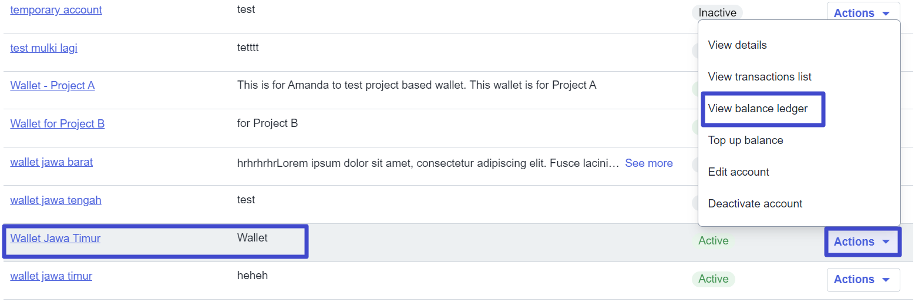915x302 pixels.
Task: Choose Top up balance option
Action: pyautogui.click(x=745, y=140)
